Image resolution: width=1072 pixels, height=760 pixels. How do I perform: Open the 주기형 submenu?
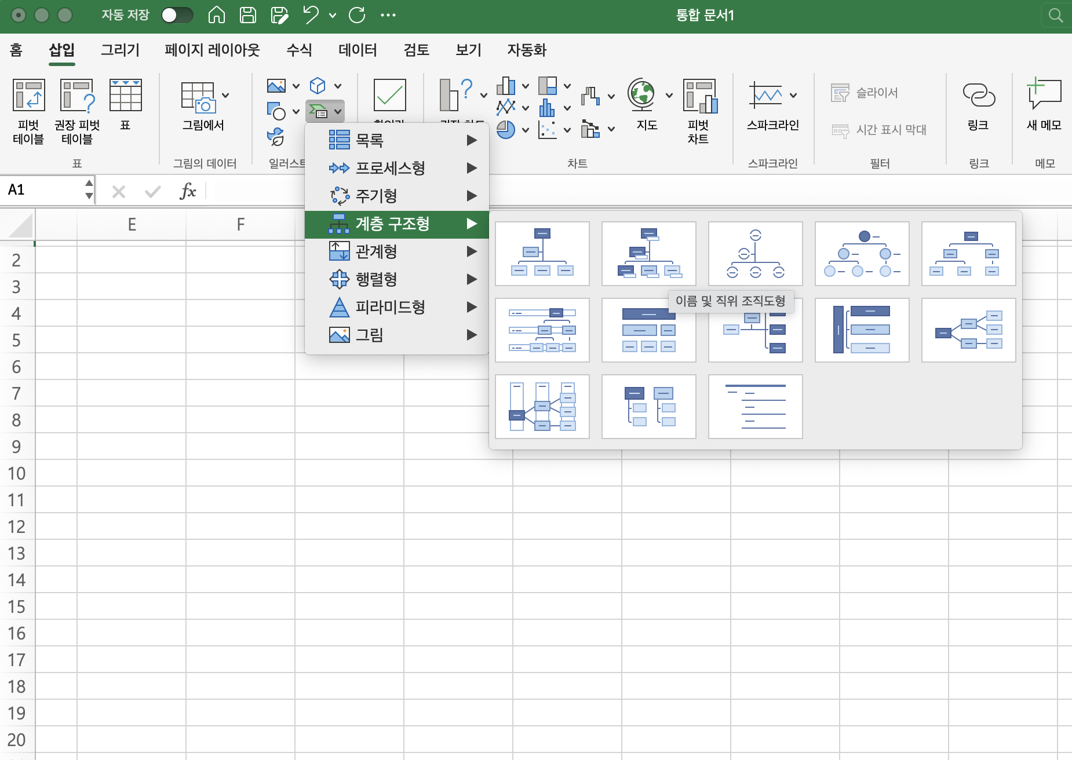coord(397,196)
